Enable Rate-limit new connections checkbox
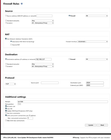 [x=6, y=120]
